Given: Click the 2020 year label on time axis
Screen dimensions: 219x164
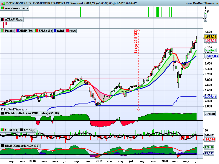Looking at the screenshot, I should [165, 161].
